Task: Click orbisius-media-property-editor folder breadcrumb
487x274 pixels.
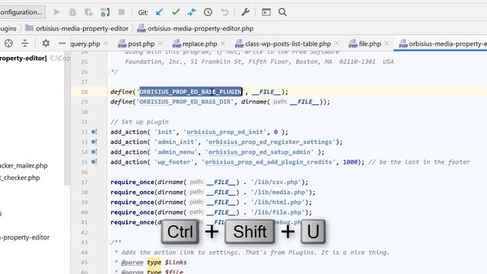Action: 77,29
